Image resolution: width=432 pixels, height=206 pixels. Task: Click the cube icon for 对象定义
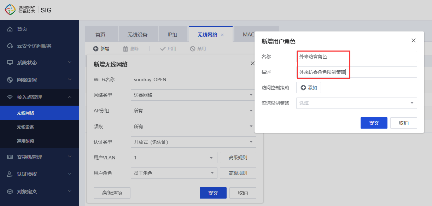tap(10, 192)
